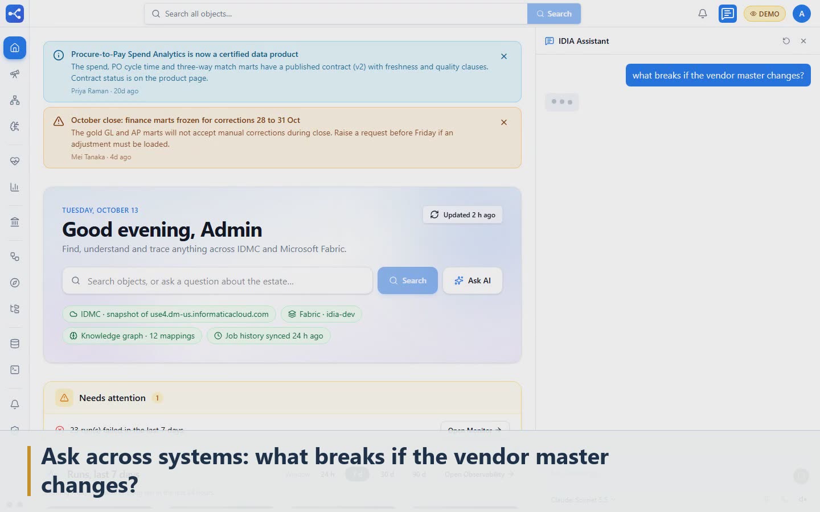
Task: Dismiss the October close finance marts warning
Action: point(504,122)
